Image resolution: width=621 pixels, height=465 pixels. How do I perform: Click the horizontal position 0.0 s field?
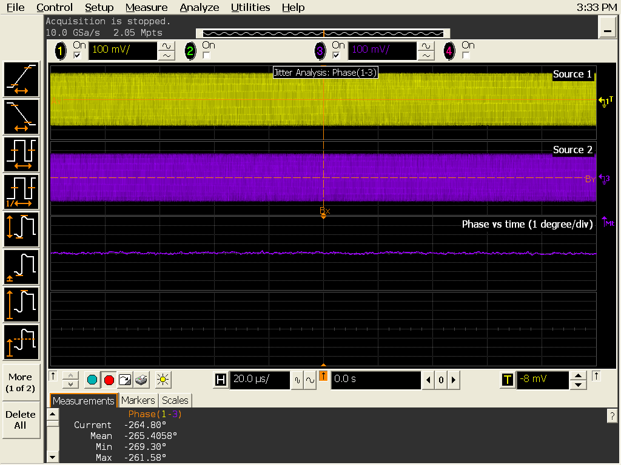pos(375,380)
